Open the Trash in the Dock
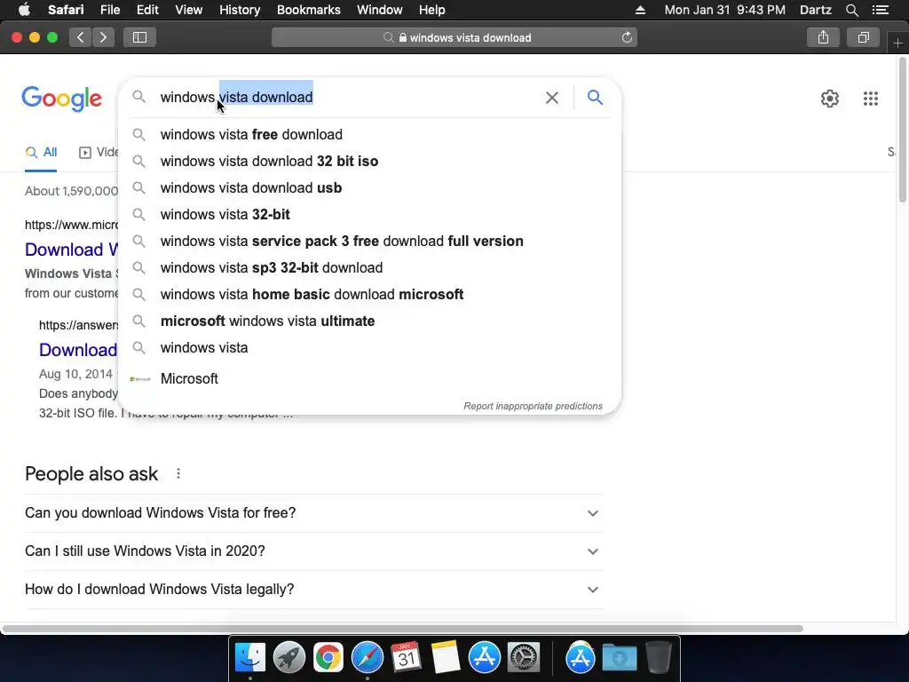 658,658
